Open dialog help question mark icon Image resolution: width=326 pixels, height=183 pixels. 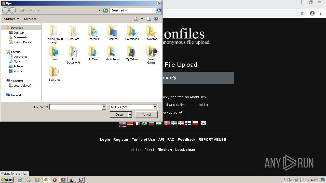(156, 19)
